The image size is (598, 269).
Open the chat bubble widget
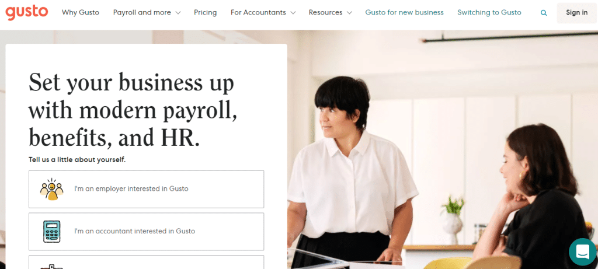click(583, 252)
